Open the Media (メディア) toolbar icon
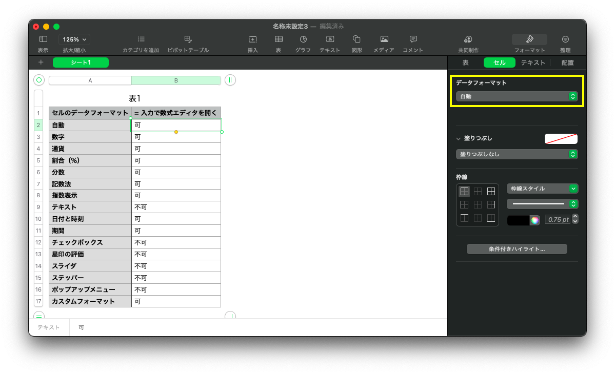 click(384, 39)
